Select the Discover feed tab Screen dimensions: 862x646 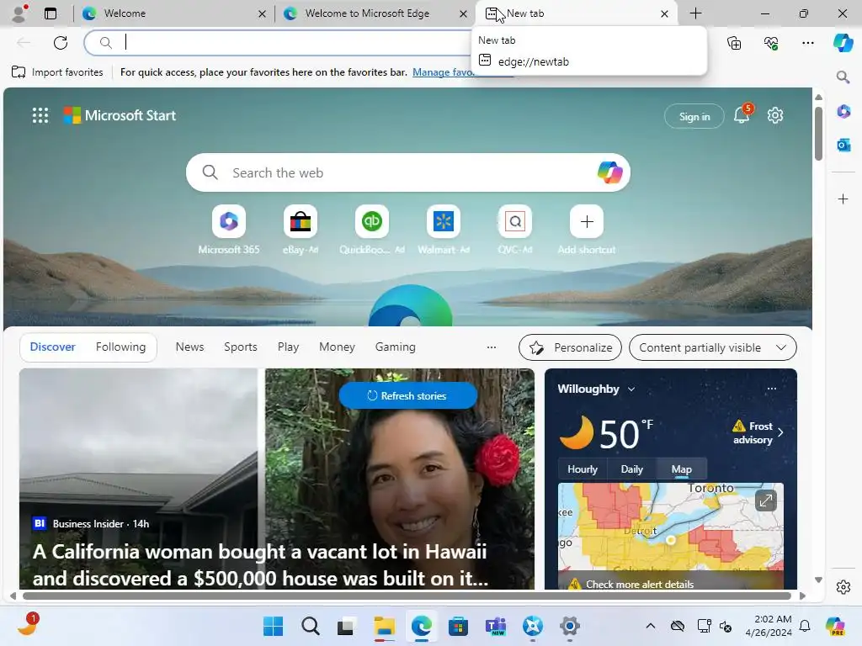click(52, 347)
